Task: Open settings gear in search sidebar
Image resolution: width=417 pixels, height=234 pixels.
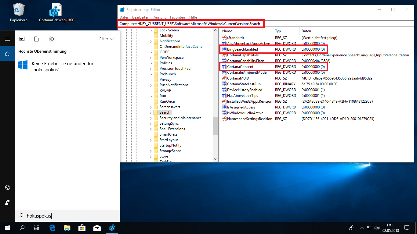Action: pyautogui.click(x=7, y=188)
